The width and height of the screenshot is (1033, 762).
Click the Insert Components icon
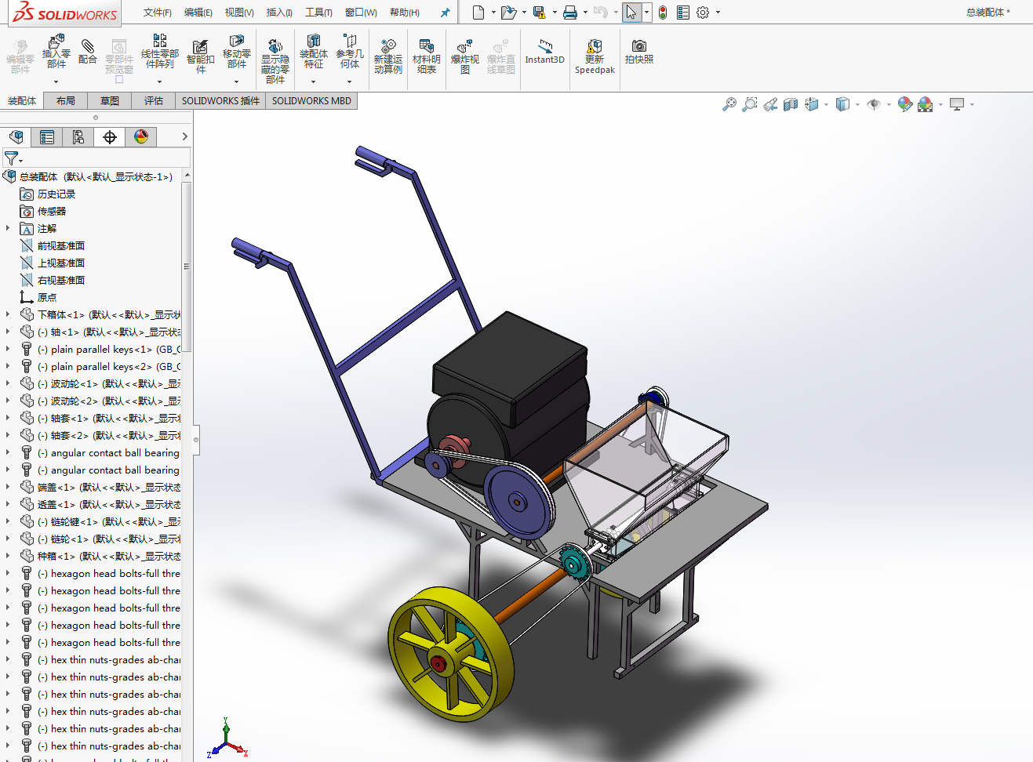56,52
